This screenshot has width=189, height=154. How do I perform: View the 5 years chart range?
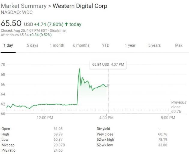point(154,45)
